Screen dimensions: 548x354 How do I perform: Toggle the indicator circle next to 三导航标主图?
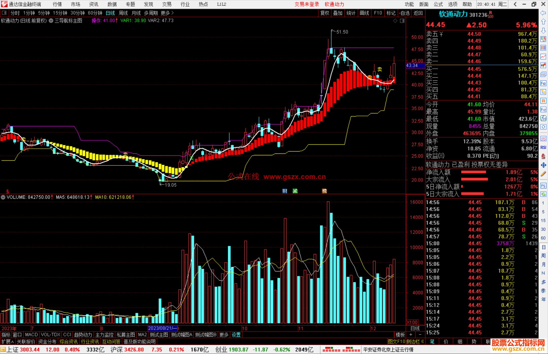coord(51,21)
